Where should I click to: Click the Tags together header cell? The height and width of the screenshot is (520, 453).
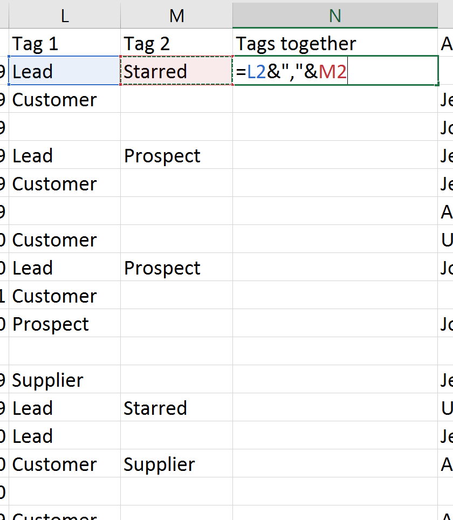[x=335, y=44]
